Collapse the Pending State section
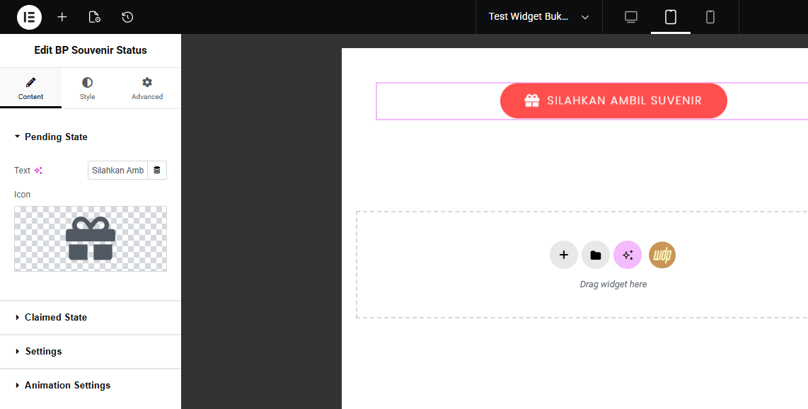Screen dimensions: 808x409 point(56,137)
